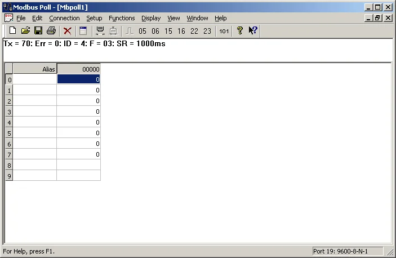Select the value cell in row 4

click(78, 122)
